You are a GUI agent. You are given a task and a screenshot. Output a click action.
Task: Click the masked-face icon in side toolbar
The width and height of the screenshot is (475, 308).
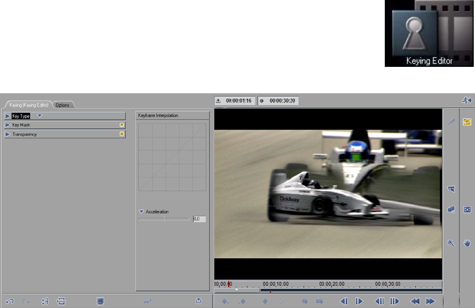451,189
